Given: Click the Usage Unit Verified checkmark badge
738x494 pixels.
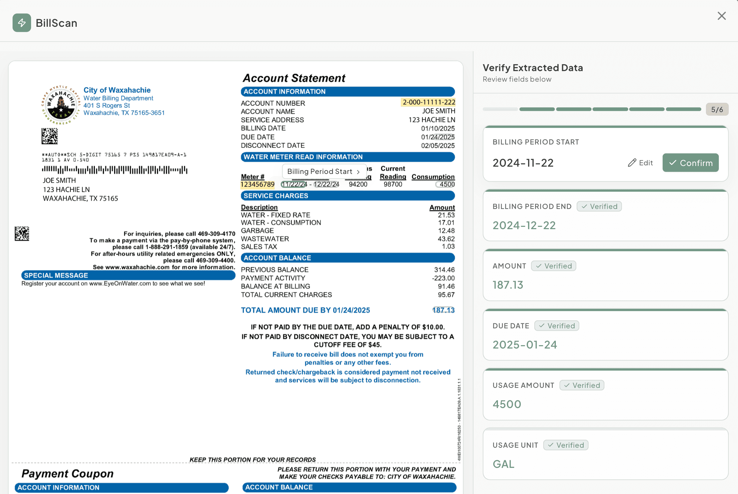Looking at the screenshot, I should tap(565, 445).
